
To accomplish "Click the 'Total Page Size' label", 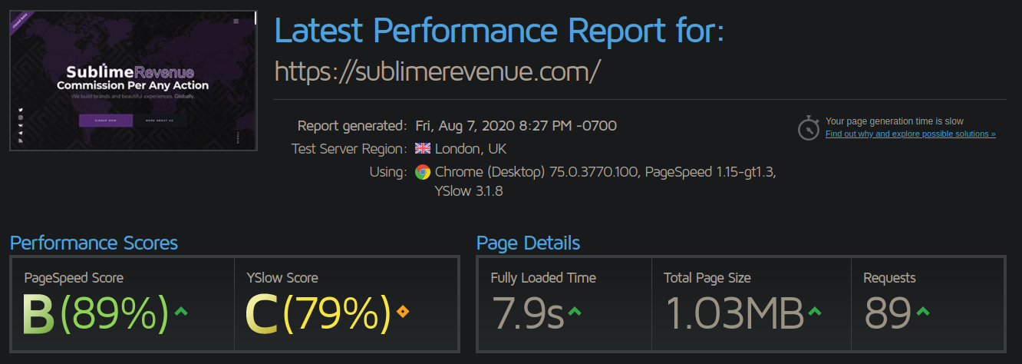I will [x=707, y=278].
